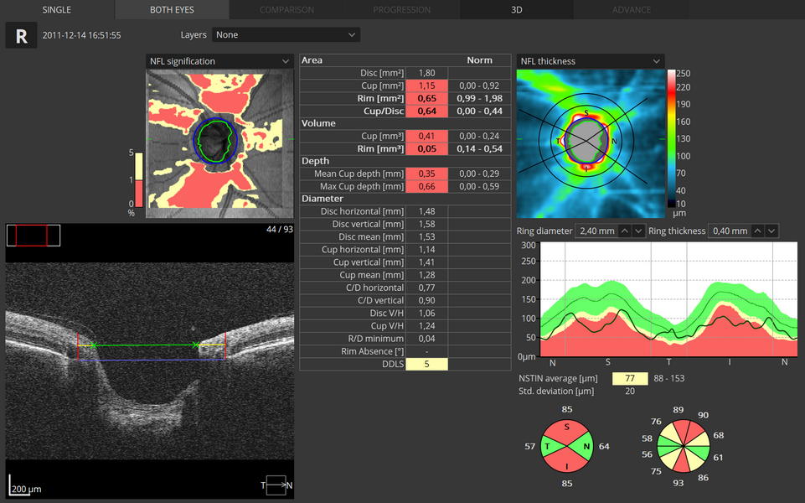Decrease ring thickness with down arrow

(771, 231)
